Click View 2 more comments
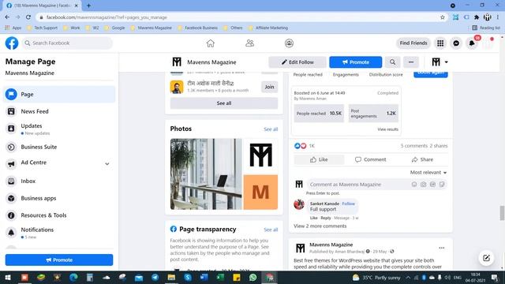The image size is (505, 284). tap(320, 226)
